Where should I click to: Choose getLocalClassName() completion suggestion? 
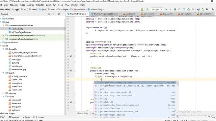coord(135,108)
